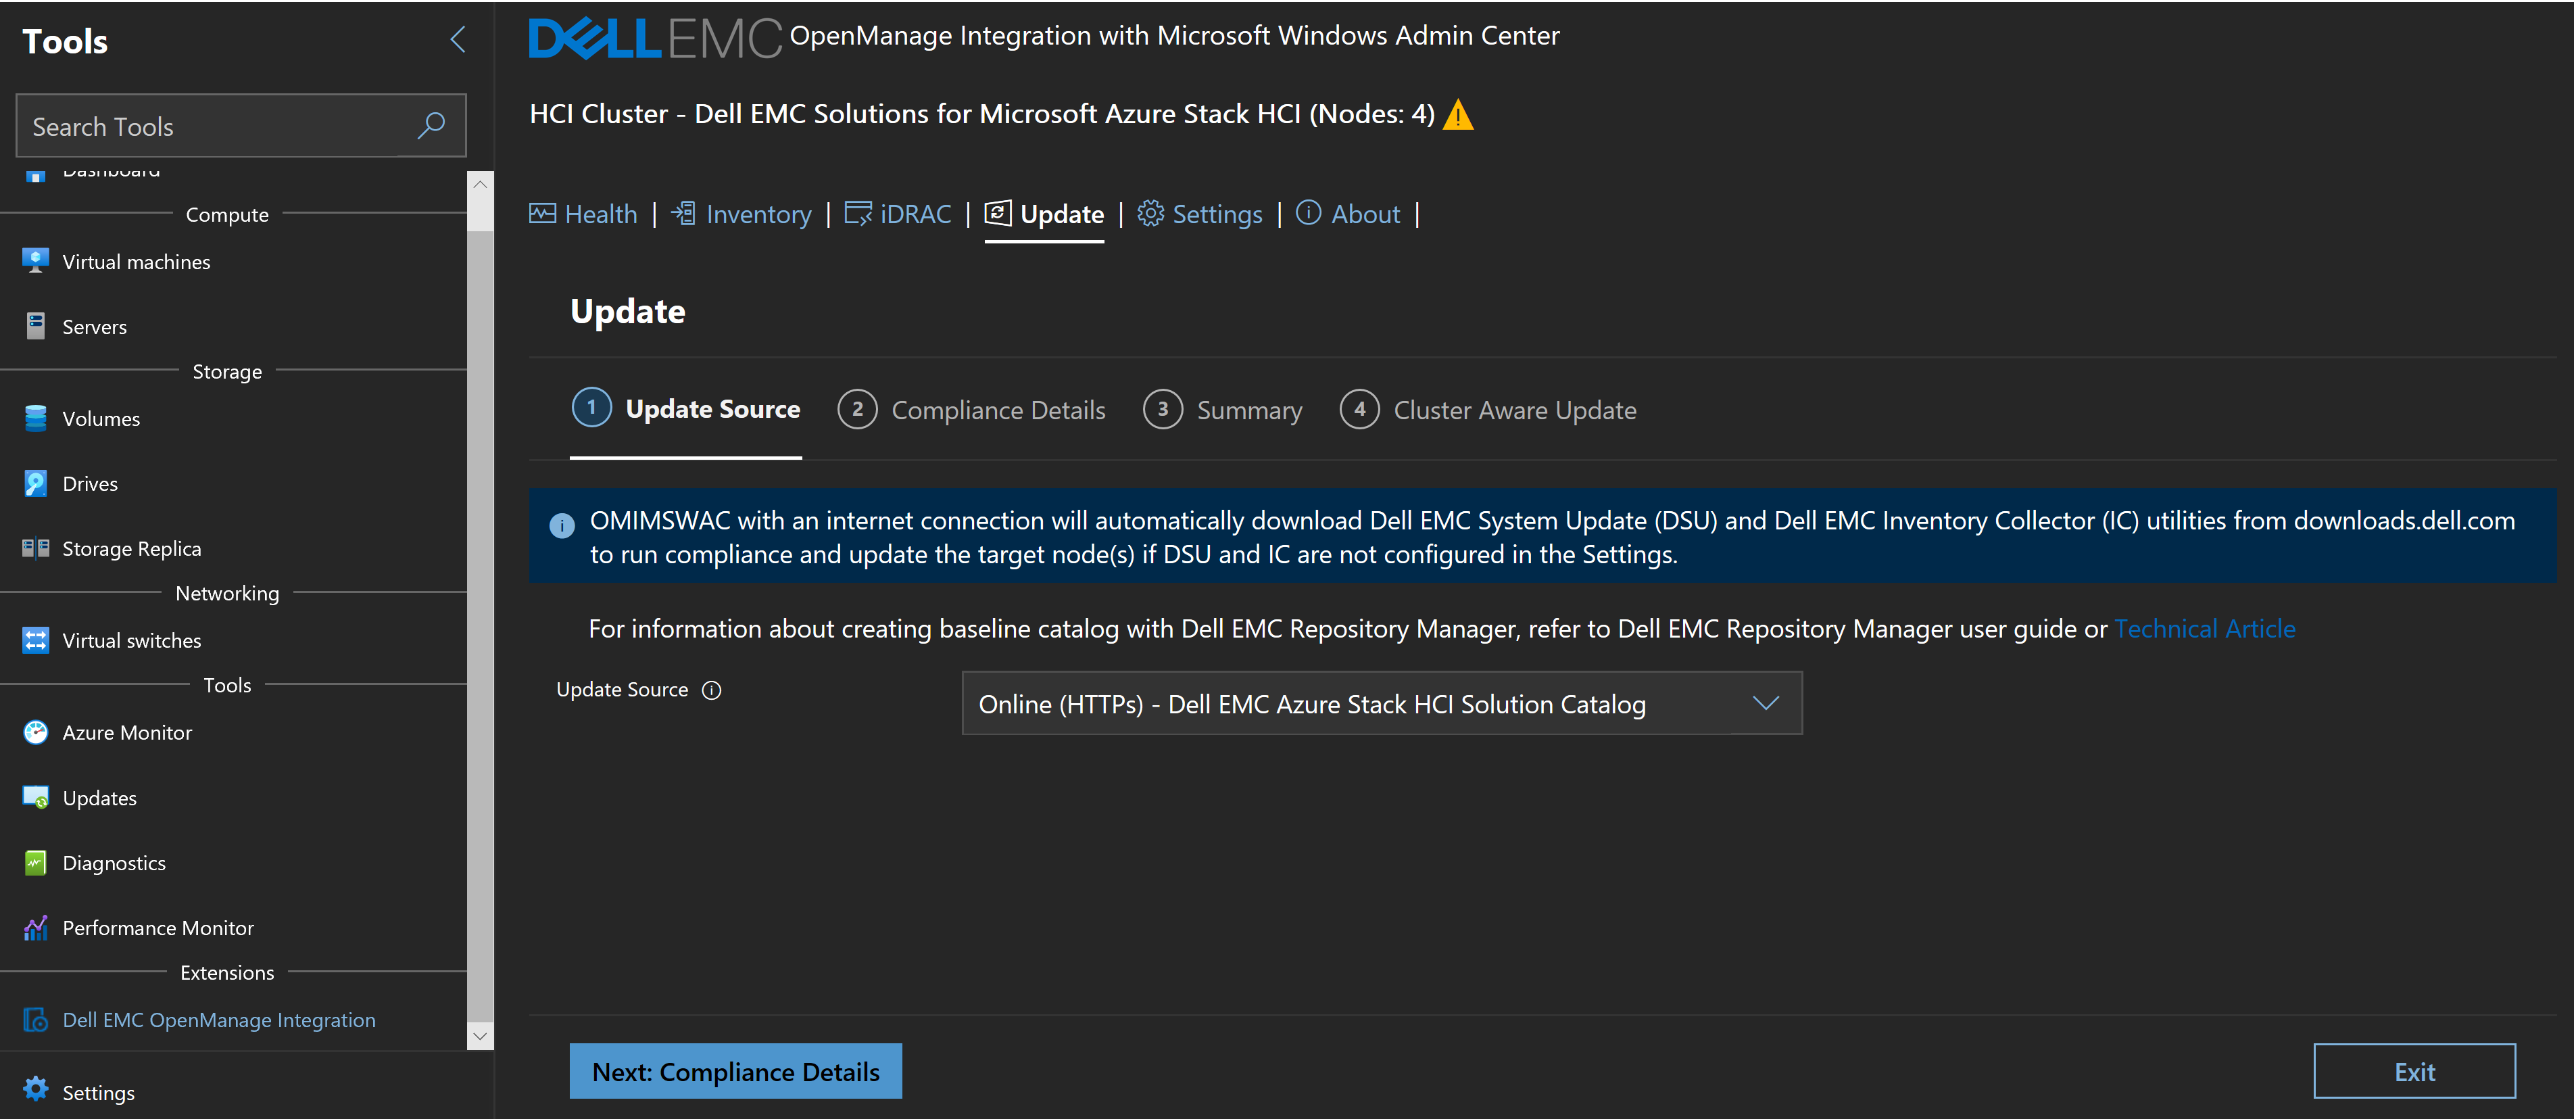2576x1119 pixels.
Task: Collapse the Tools panel chevron
Action: point(458,40)
